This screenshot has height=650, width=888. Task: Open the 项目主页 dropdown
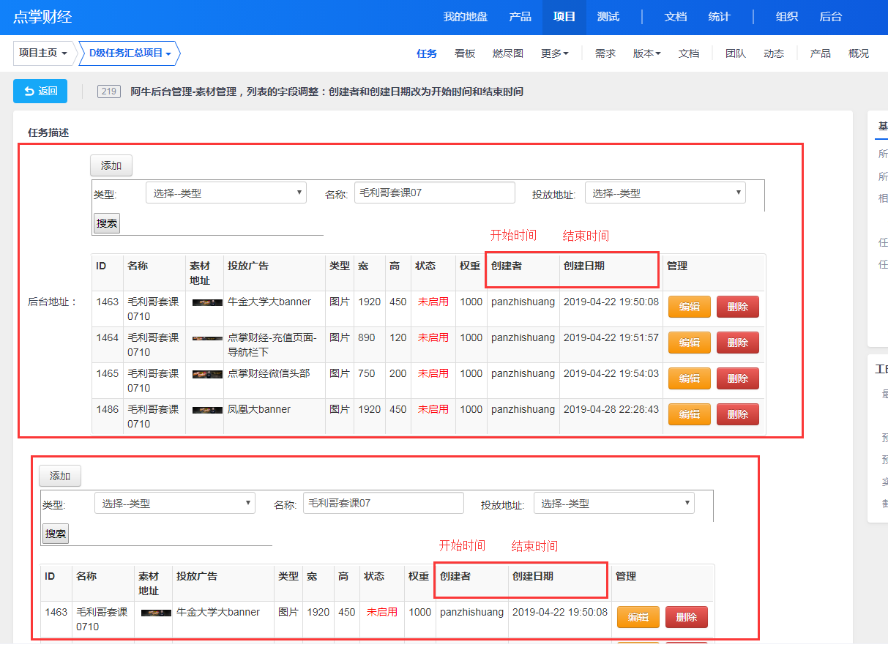pyautogui.click(x=44, y=53)
